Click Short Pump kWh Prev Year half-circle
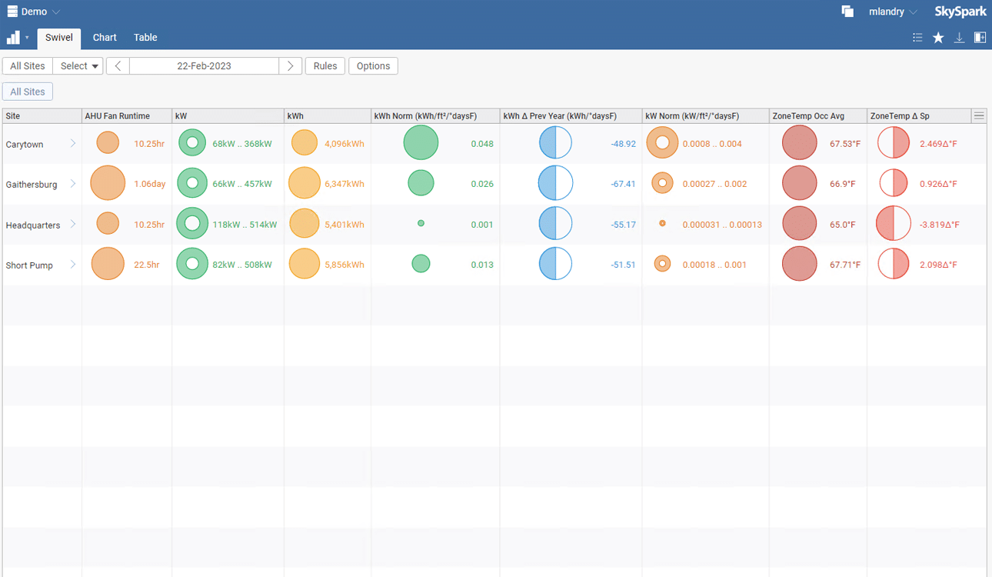 (555, 264)
